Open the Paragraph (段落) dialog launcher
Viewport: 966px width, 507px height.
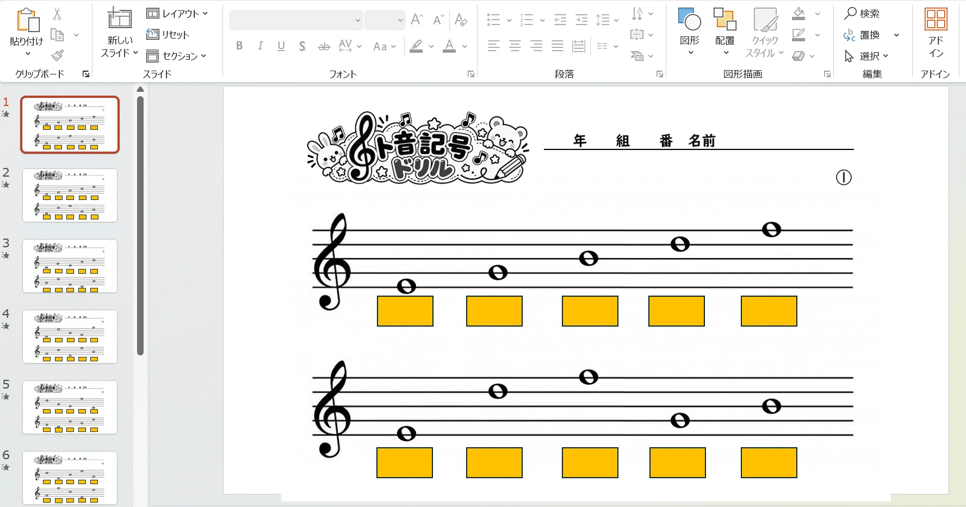coord(660,74)
